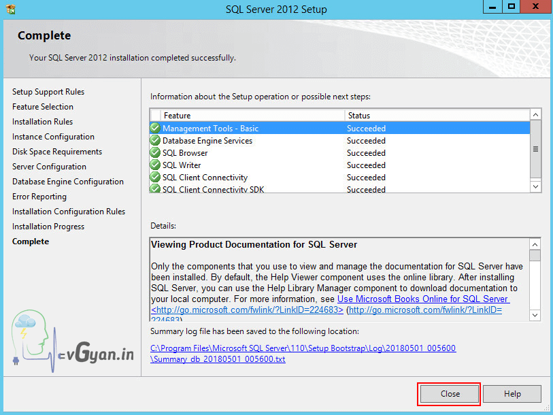This screenshot has height=415, width=553.
Task: Click the Installation Progress step
Action: (48, 227)
